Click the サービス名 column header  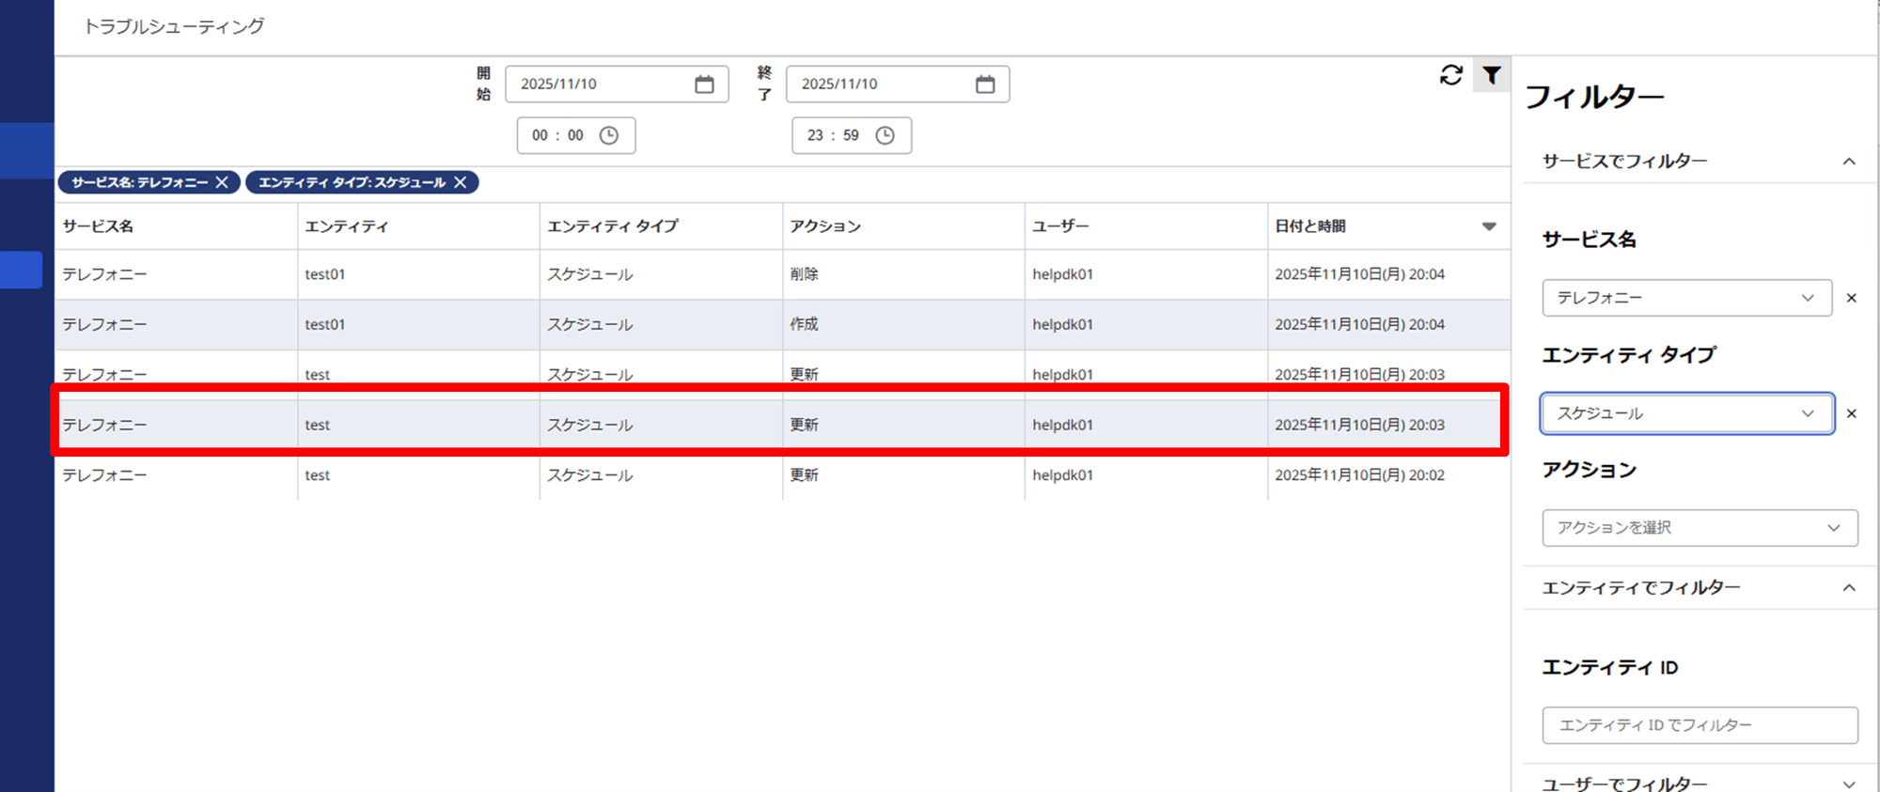click(x=99, y=226)
